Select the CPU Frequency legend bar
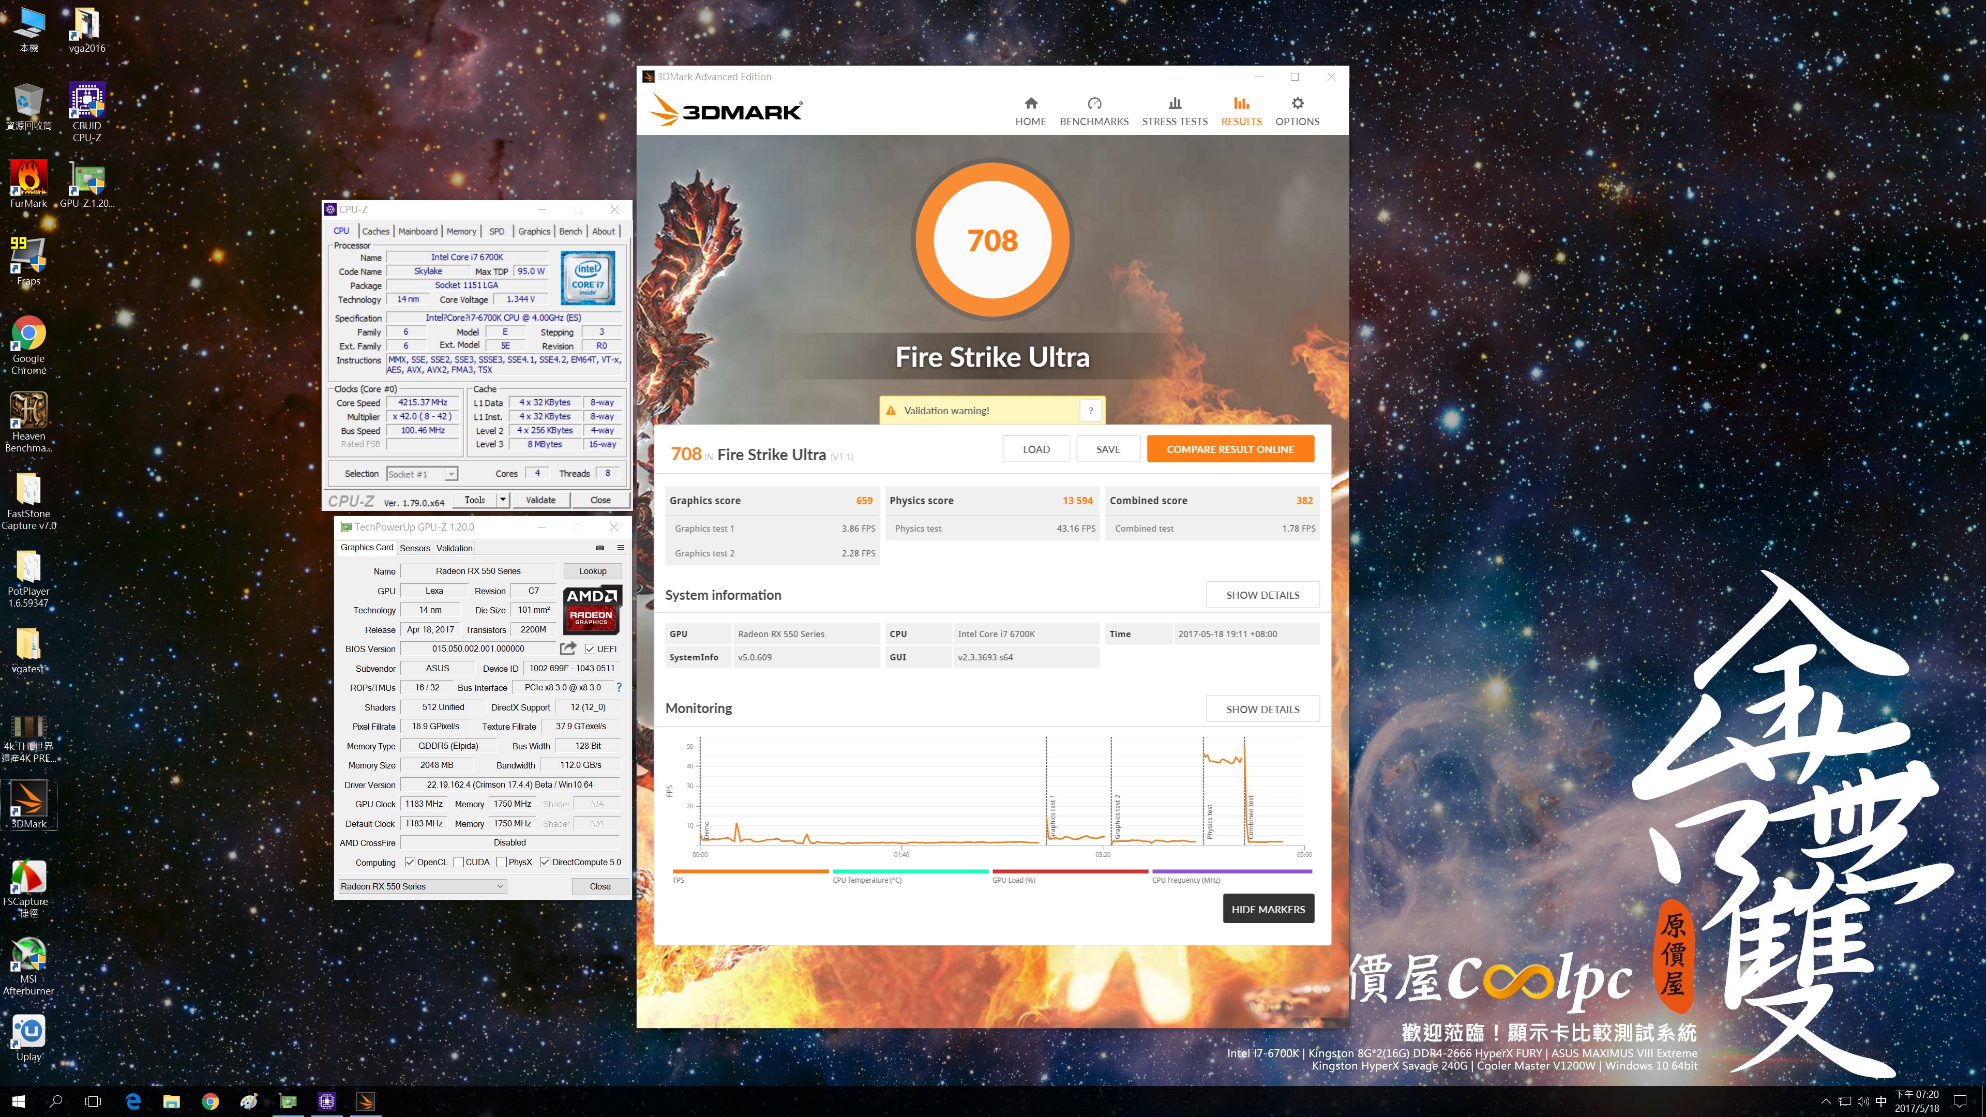This screenshot has width=1986, height=1117. tap(1231, 872)
